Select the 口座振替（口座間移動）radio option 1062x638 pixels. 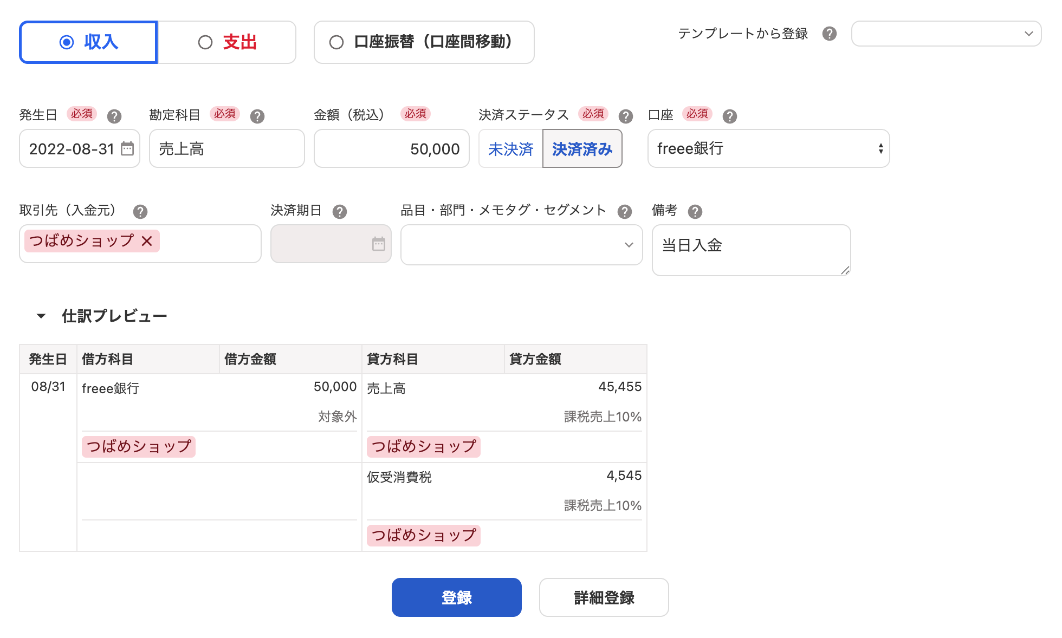coord(424,42)
